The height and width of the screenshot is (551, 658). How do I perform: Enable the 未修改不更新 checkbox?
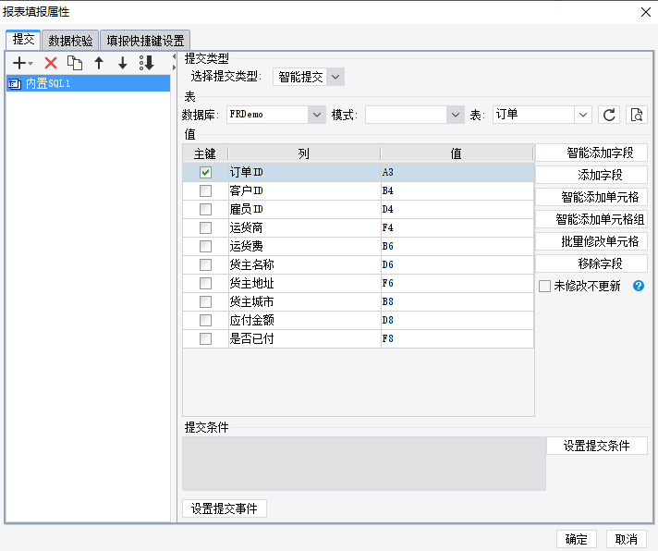(x=544, y=287)
